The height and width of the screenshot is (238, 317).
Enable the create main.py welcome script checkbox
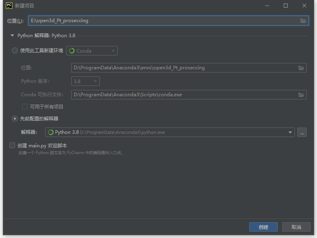[12, 145]
